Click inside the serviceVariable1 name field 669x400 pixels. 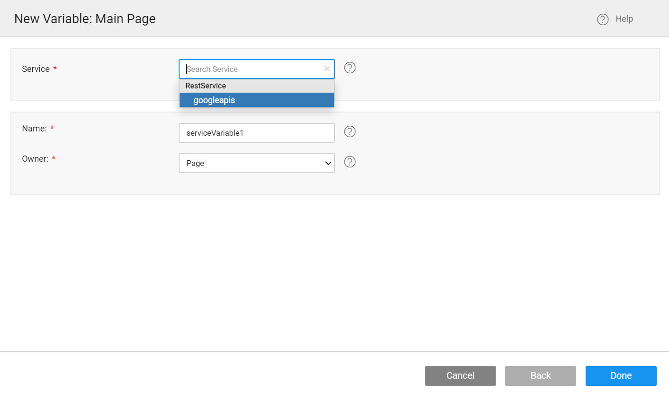point(256,132)
